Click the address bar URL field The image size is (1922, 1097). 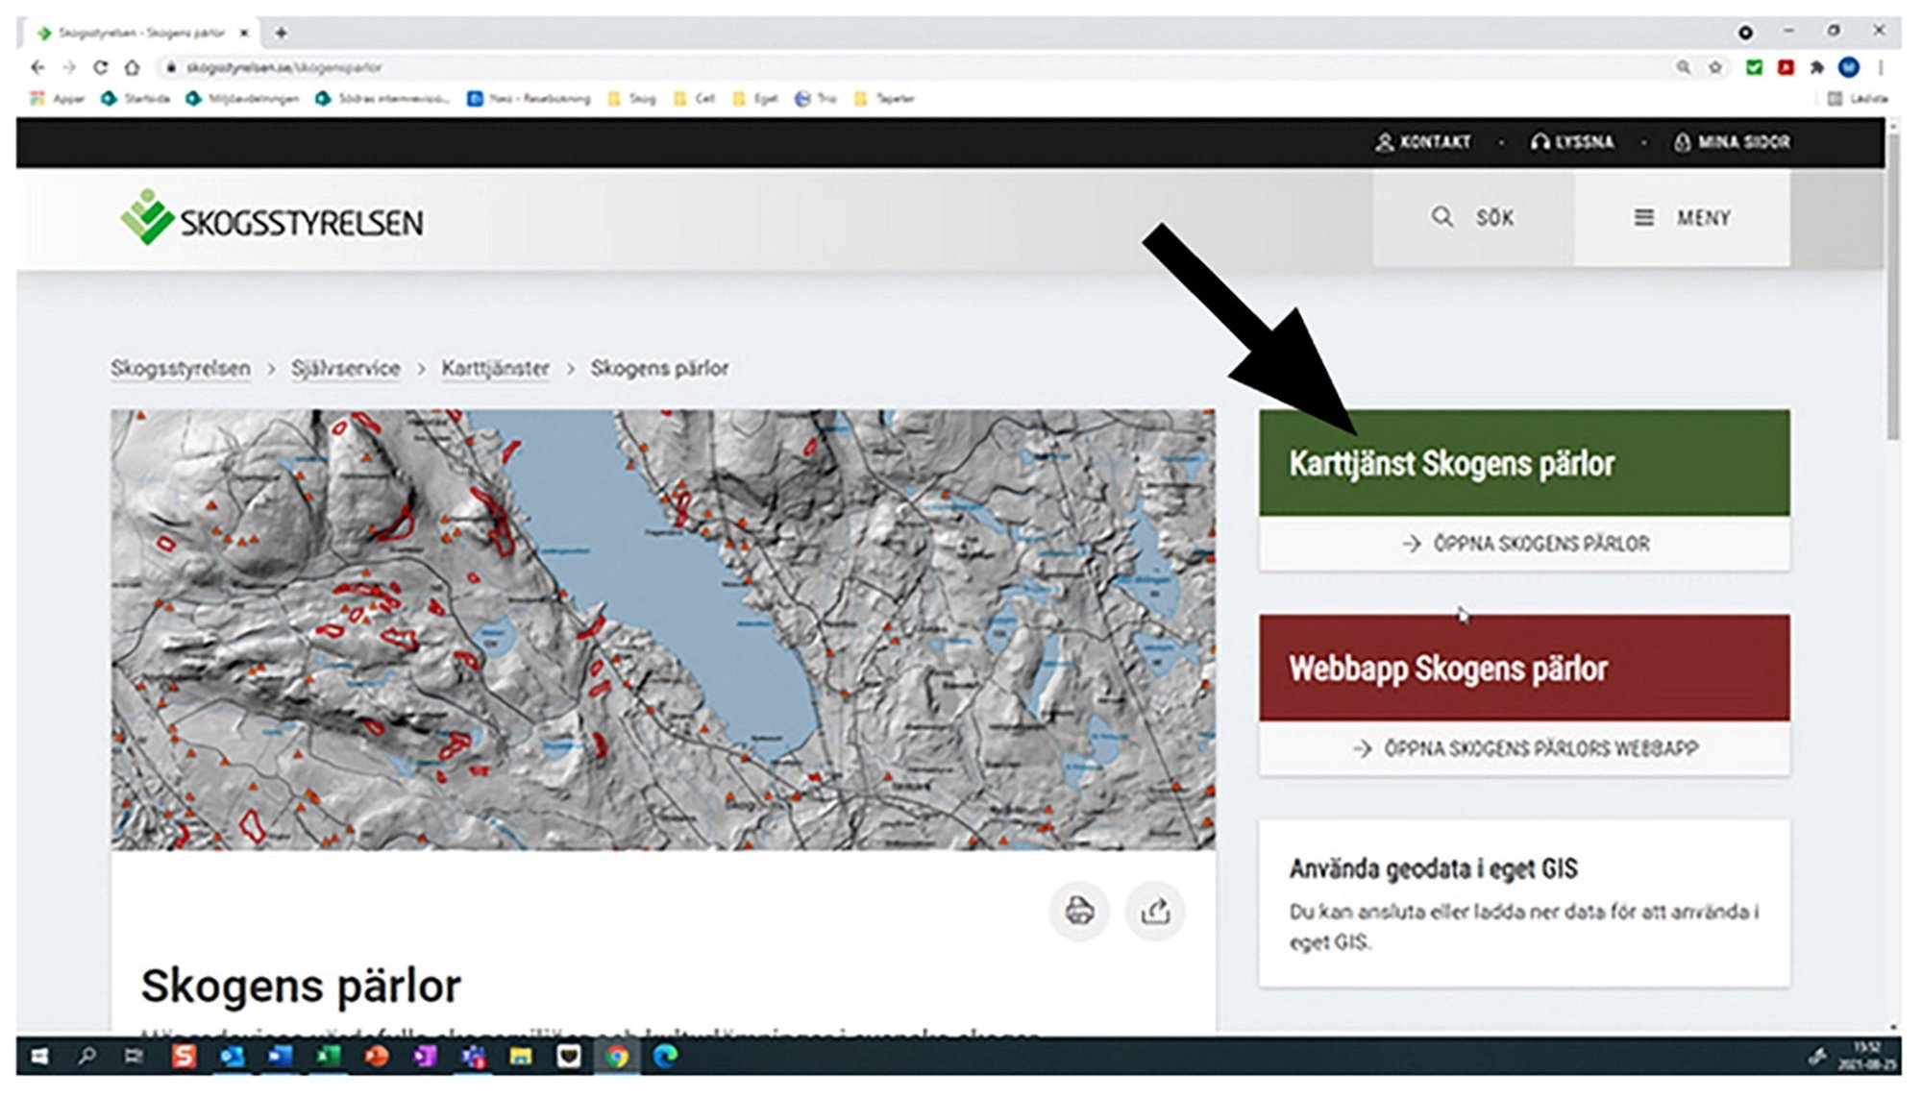pyautogui.click(x=284, y=67)
